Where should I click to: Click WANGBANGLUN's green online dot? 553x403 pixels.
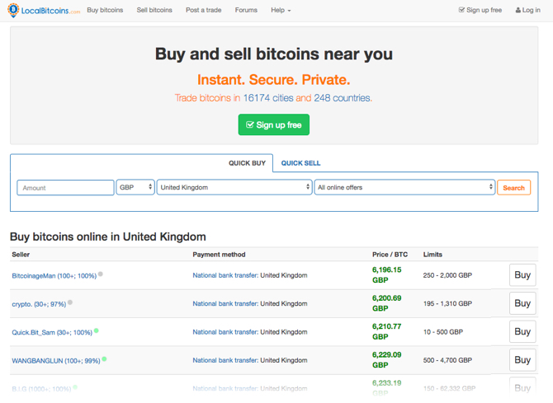tap(104, 359)
